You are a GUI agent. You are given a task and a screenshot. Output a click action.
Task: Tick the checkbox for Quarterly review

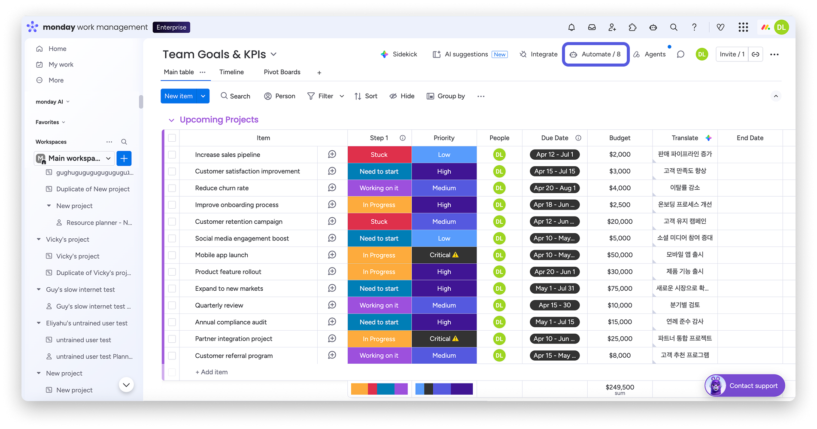pyautogui.click(x=172, y=305)
